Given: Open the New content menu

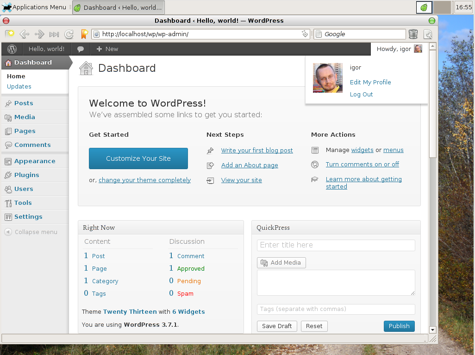Looking at the screenshot, I should 107,49.
